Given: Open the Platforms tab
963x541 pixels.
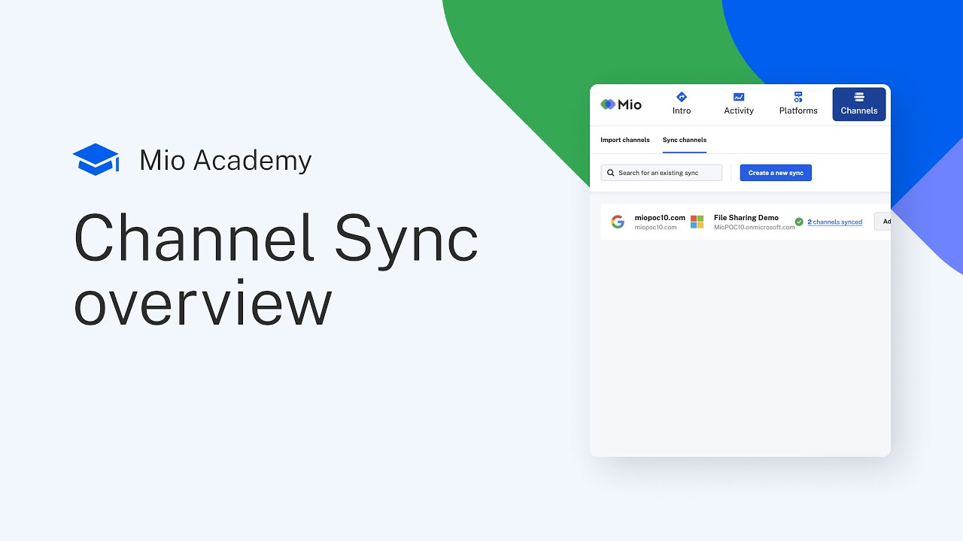Looking at the screenshot, I should [x=798, y=104].
